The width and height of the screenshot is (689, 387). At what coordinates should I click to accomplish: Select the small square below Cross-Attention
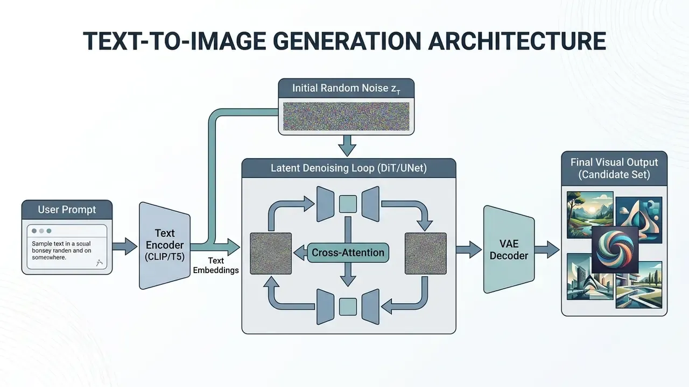(348, 306)
